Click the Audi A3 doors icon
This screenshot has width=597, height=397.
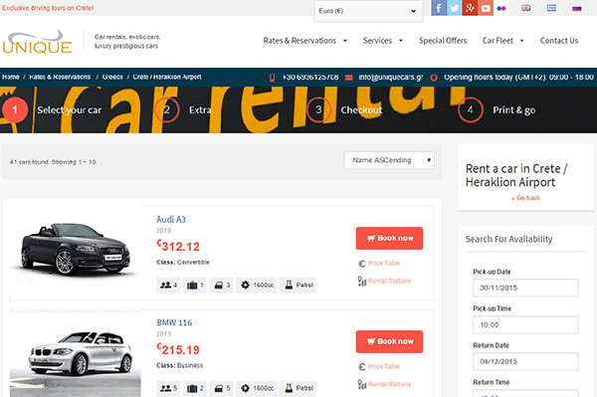(219, 286)
